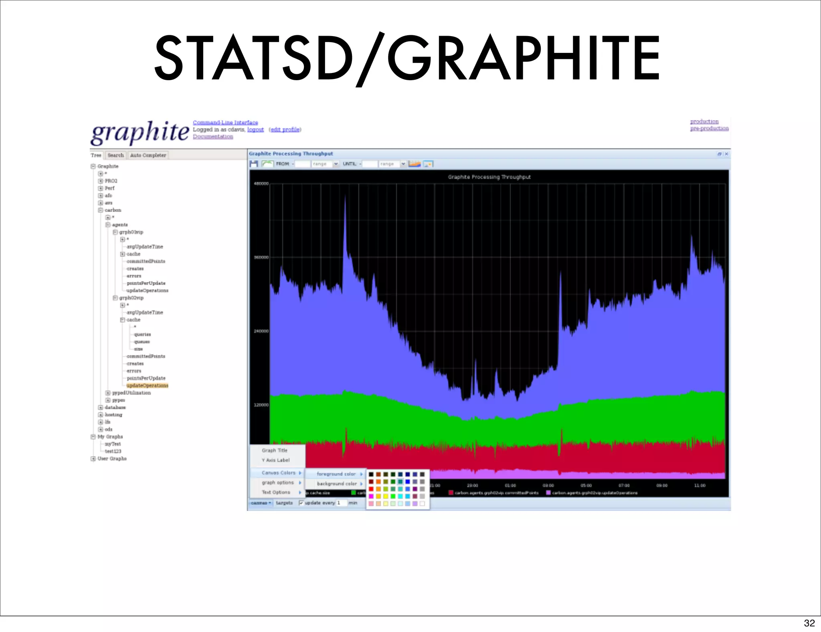Click the picture icon in graph toolbar

(x=428, y=164)
